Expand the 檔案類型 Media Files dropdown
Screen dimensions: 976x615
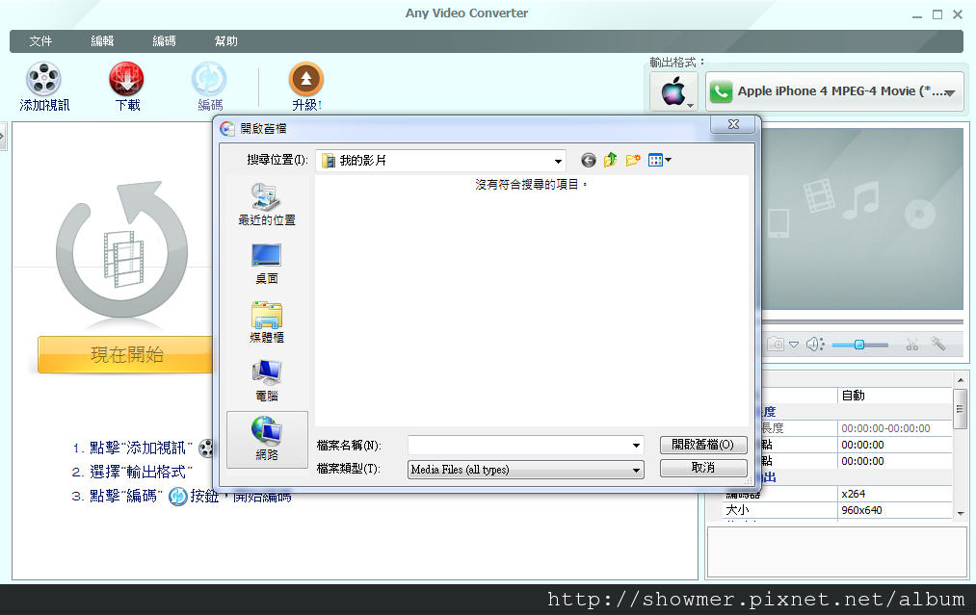[x=526, y=470]
